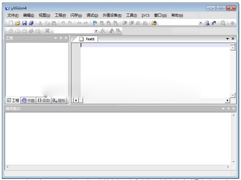Open the editor tab list dropdown arrow
Viewport: 241px width, 180px height.
(x=228, y=39)
